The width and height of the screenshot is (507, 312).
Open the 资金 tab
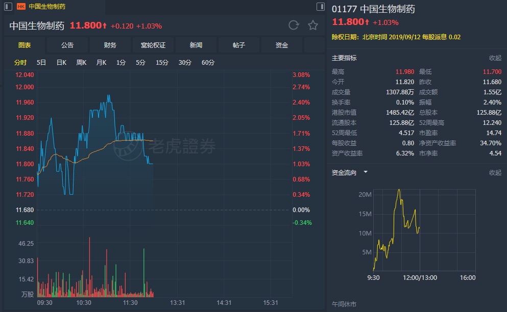(x=282, y=45)
